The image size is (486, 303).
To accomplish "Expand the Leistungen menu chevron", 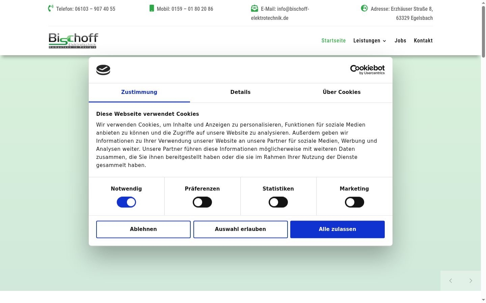I will click(384, 41).
